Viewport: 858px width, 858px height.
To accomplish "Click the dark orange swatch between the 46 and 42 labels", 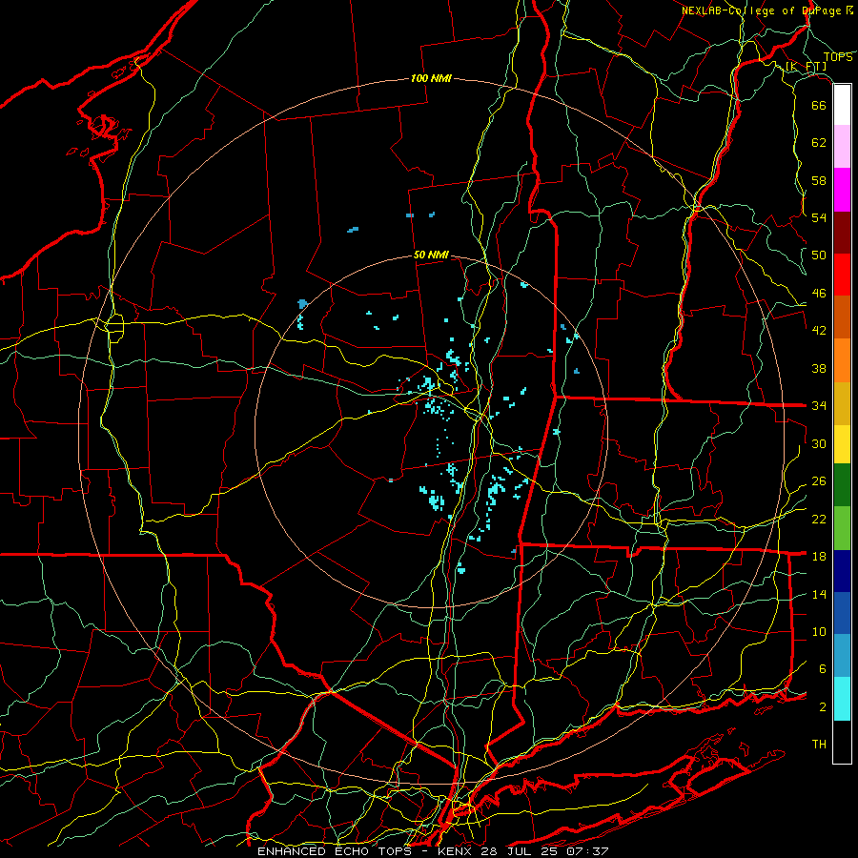I will (x=842, y=317).
